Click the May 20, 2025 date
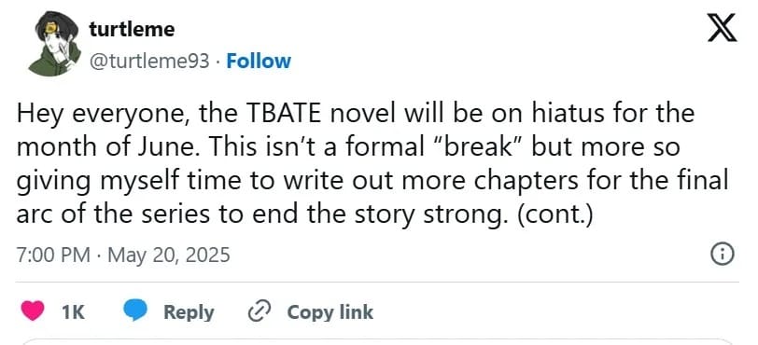Image resolution: width=758 pixels, height=345 pixels. [169, 255]
